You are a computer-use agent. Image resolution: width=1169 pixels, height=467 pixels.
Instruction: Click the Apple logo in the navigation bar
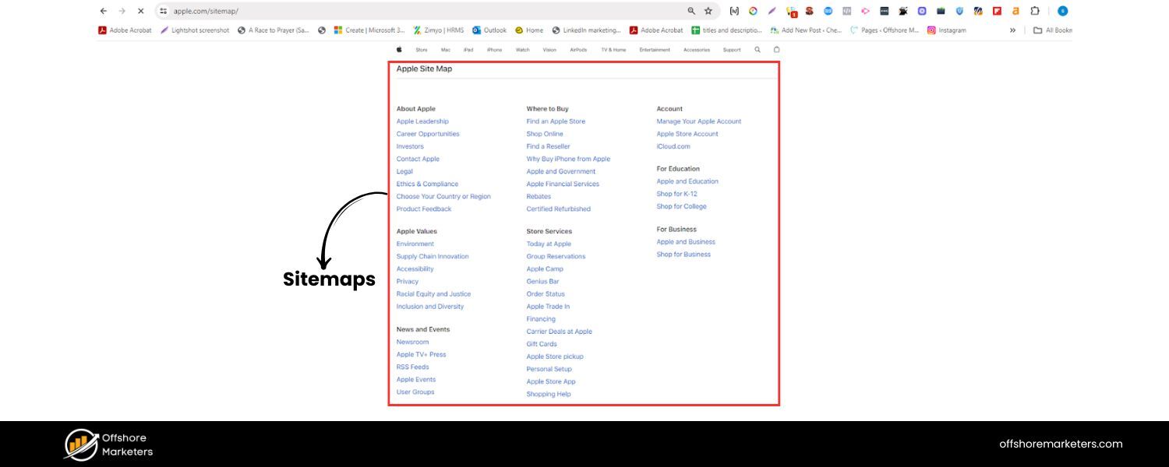tap(399, 49)
